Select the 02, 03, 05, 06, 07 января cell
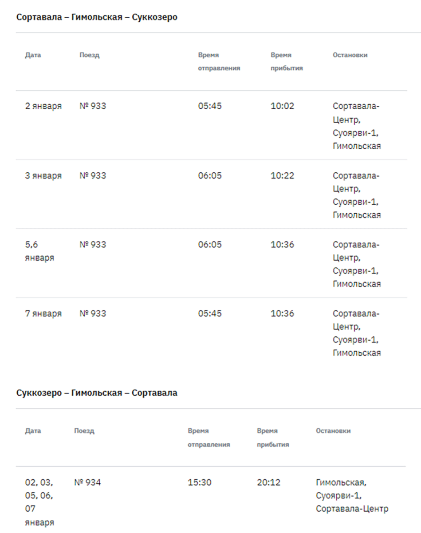The width and height of the screenshot is (421, 533). [39, 502]
